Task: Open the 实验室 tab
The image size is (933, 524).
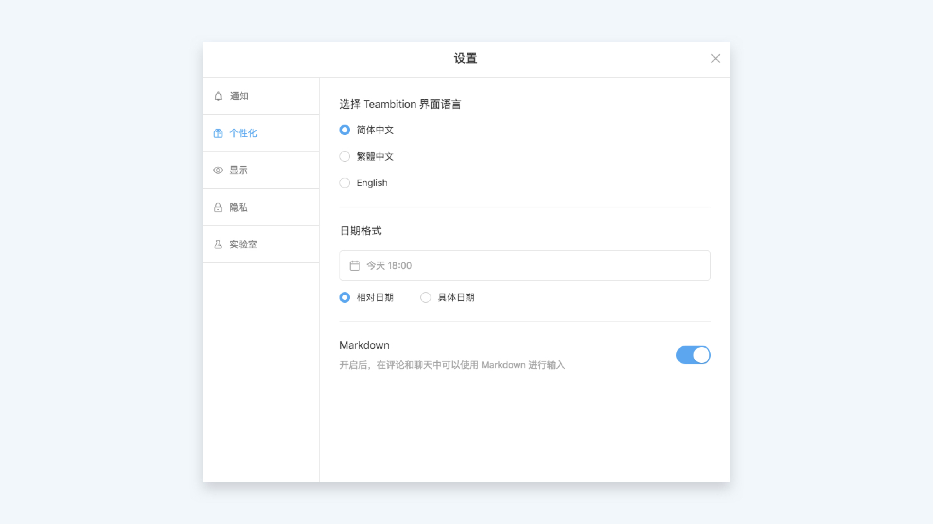Action: tap(261, 245)
